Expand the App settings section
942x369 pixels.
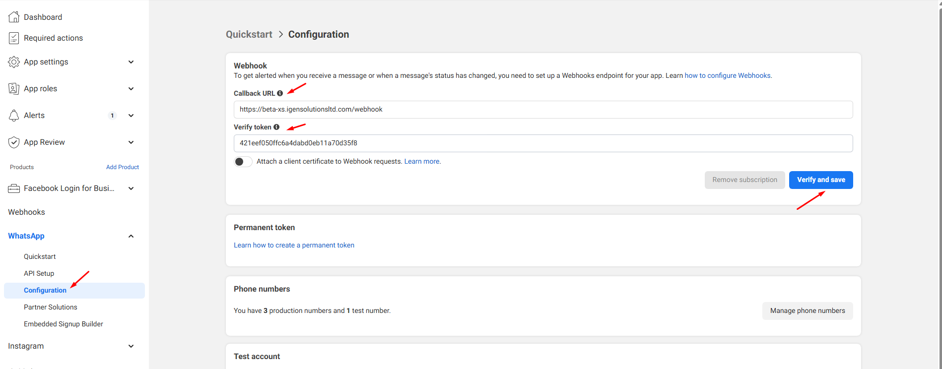[x=131, y=62]
